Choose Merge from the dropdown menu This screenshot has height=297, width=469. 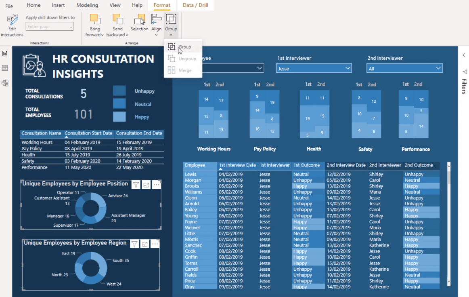183,70
